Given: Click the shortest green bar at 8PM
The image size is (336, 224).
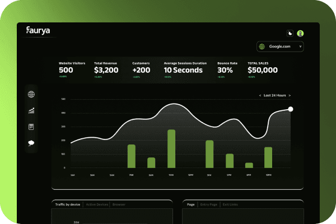Looking at the screenshot, I should (x=249, y=165).
